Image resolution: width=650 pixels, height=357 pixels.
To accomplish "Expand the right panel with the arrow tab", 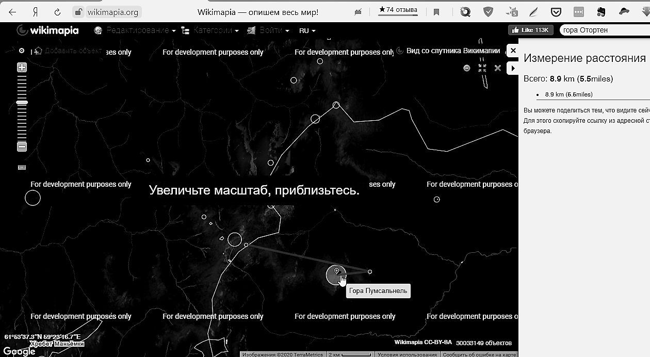I will [x=513, y=68].
